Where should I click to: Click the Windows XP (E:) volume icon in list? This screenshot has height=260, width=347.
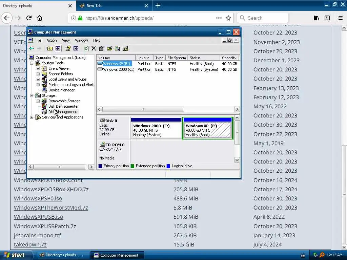(100, 63)
